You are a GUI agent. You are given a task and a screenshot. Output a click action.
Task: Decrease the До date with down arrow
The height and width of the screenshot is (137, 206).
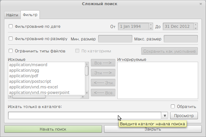coord(196,28)
